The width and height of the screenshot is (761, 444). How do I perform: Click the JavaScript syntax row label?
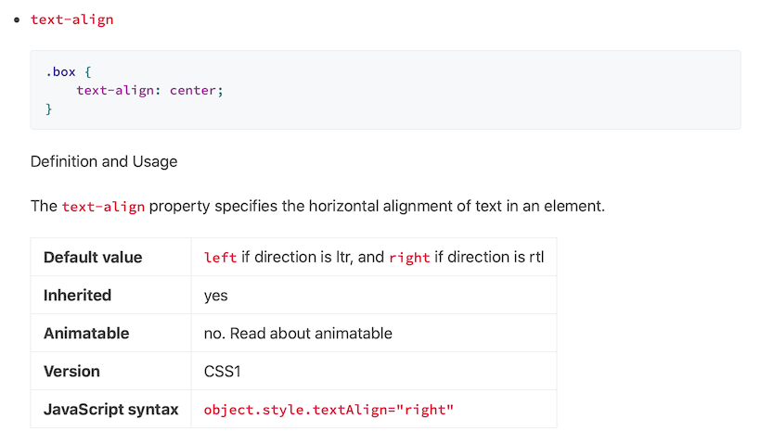pyautogui.click(x=110, y=409)
